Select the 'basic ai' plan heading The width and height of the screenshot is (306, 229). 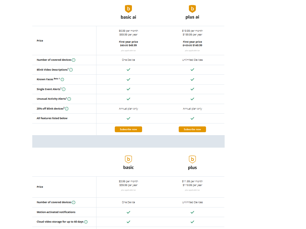(128, 17)
